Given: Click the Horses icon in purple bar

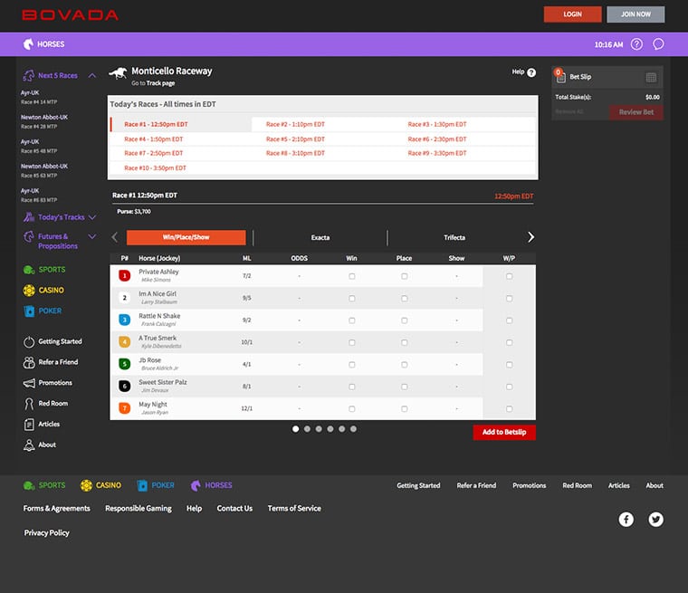Looking at the screenshot, I should pyautogui.click(x=29, y=43).
